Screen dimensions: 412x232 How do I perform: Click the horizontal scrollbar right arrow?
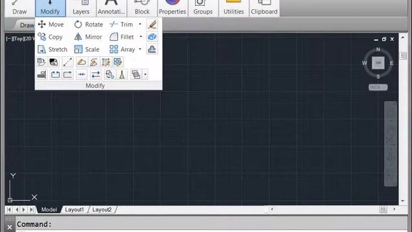(x=395, y=209)
